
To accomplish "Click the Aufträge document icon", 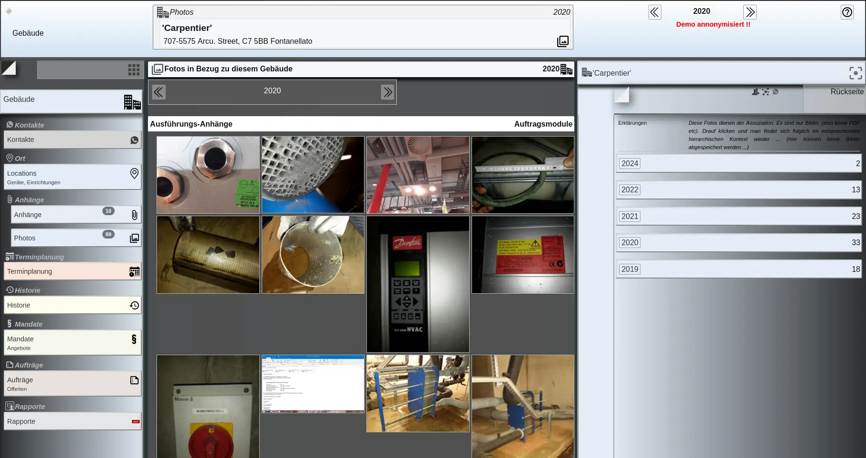I will 134,380.
